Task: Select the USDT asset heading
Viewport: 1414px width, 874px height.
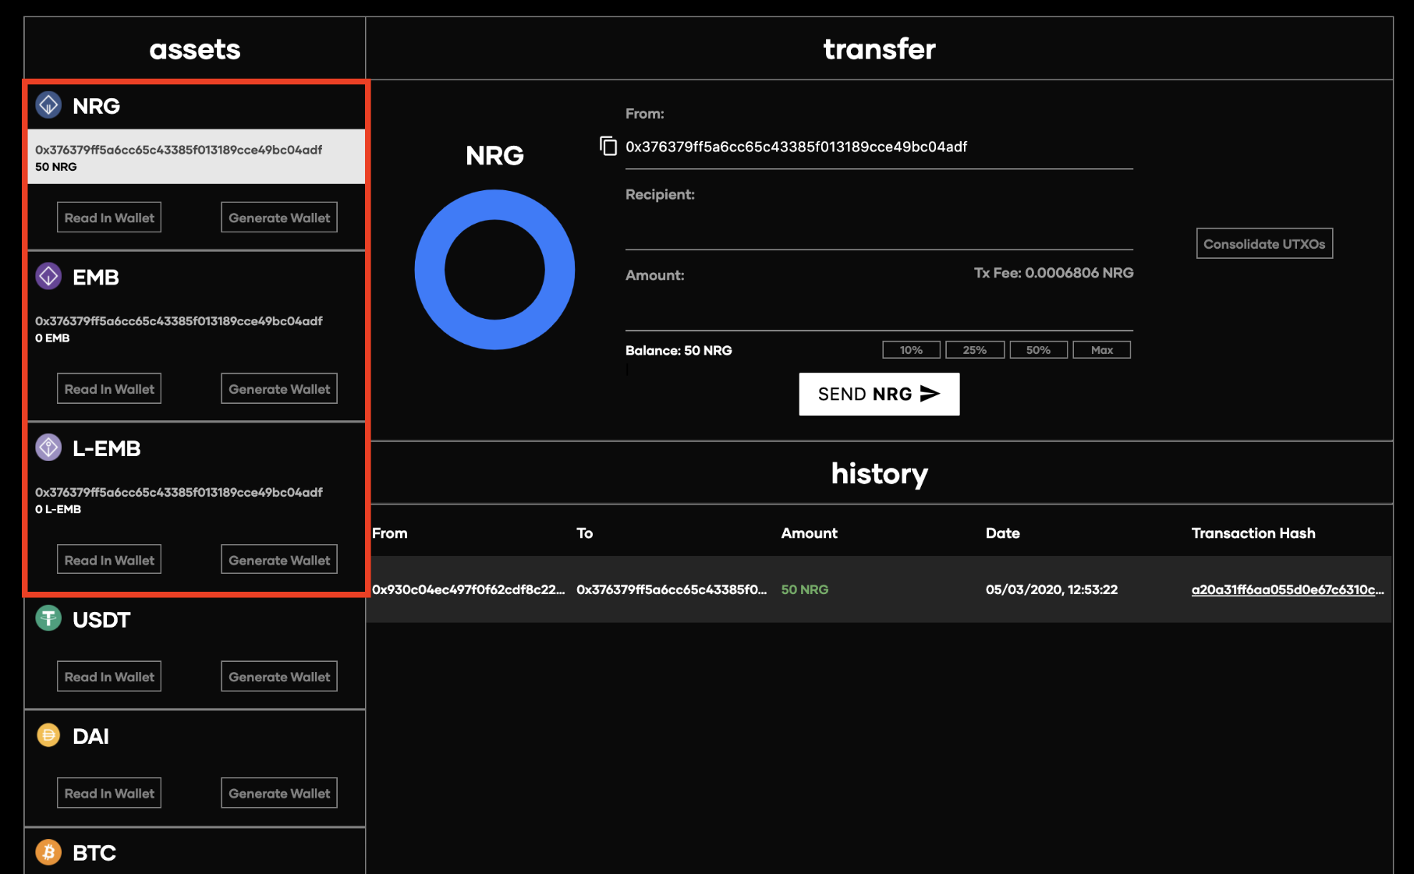Action: tap(101, 620)
